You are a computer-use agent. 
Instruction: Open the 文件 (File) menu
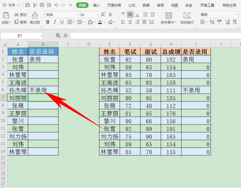click(11, 5)
